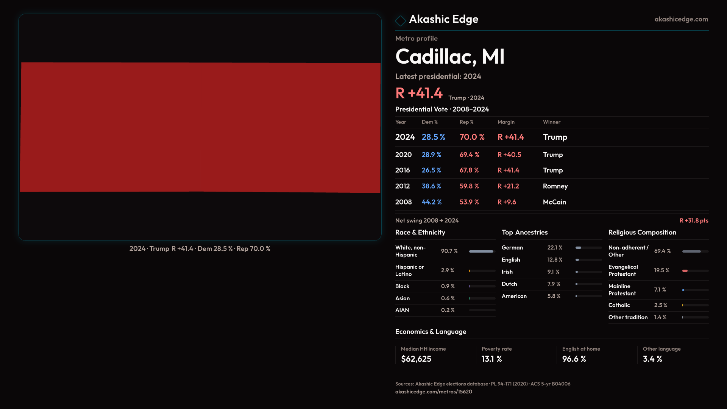727x409 pixels.
Task: Click the net swing R +31.8 pts value
Action: 693,221
